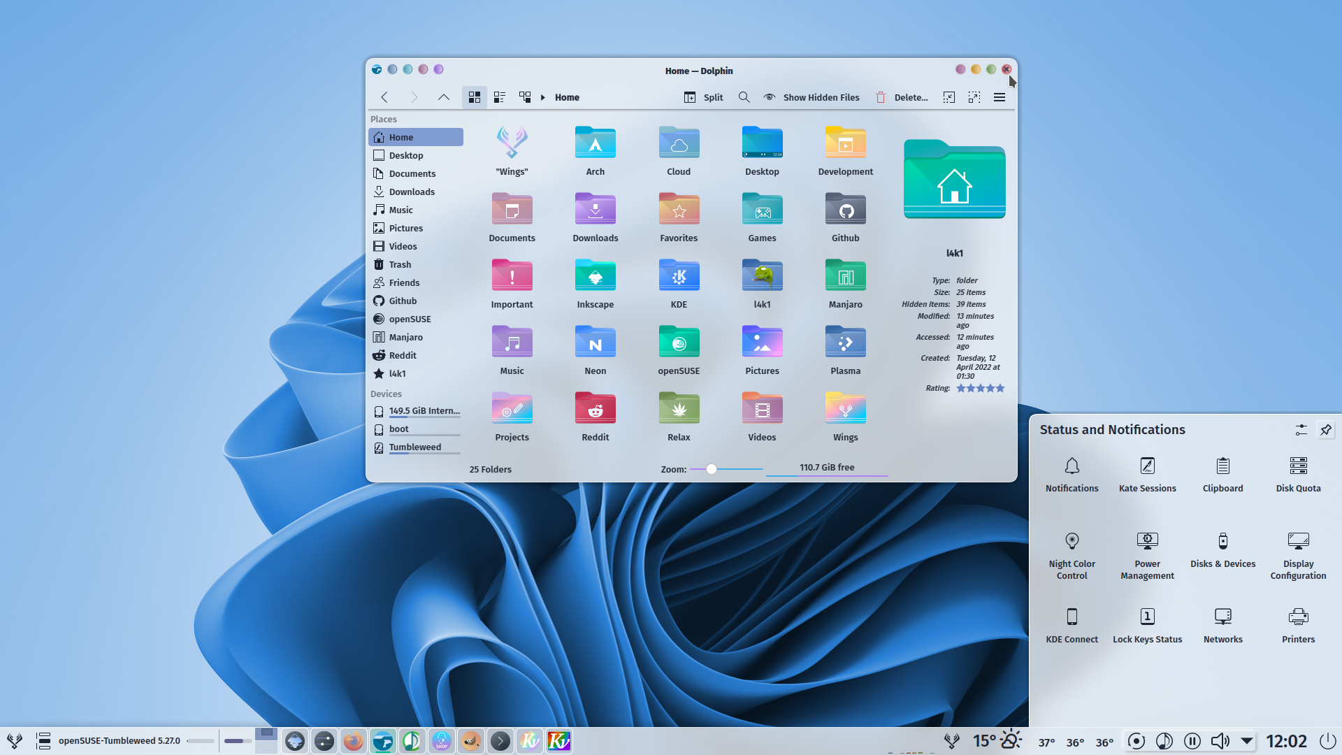Click the zoom slider handle

[711, 469]
